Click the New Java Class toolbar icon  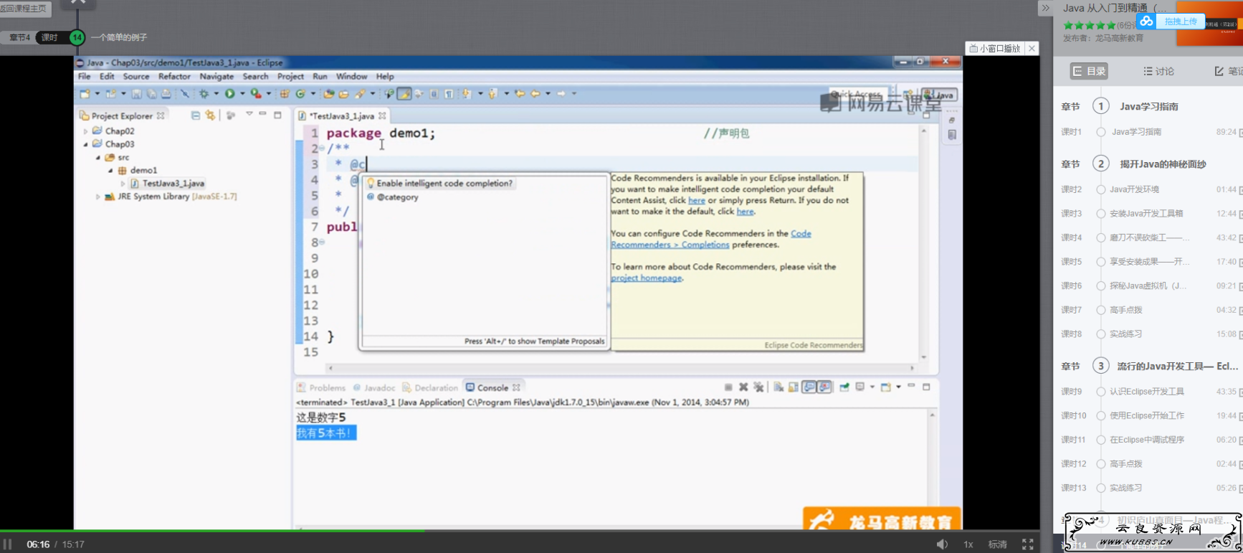pos(300,94)
